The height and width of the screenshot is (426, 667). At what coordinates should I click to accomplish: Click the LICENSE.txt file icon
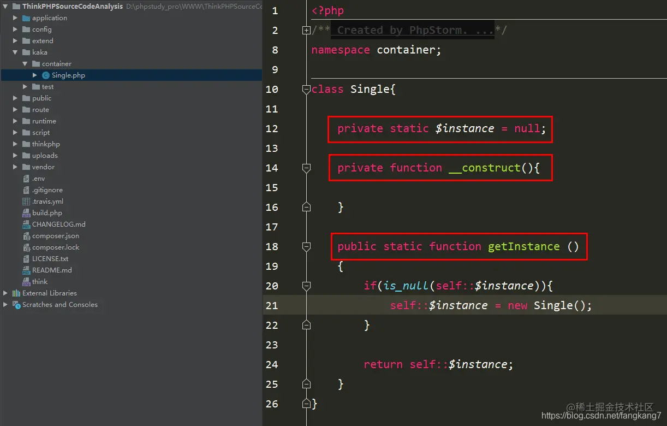click(x=26, y=259)
